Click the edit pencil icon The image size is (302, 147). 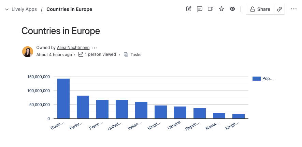click(189, 9)
